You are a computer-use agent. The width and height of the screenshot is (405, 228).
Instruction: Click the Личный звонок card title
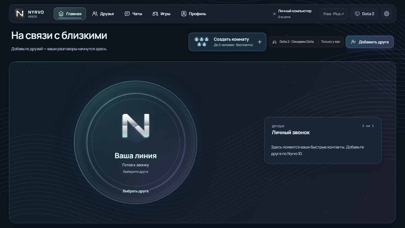coord(291,132)
